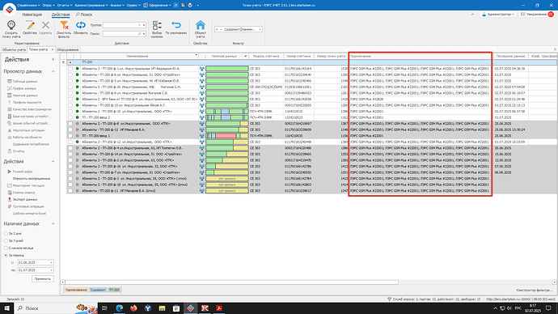This screenshot has height=314, width=558.
Task: Open Adobe Acrobat from the taskbar
Action: point(219,308)
